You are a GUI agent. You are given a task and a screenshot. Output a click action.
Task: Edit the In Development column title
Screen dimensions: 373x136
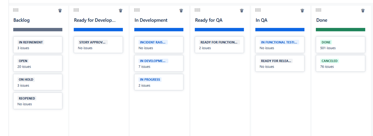[x=151, y=20]
